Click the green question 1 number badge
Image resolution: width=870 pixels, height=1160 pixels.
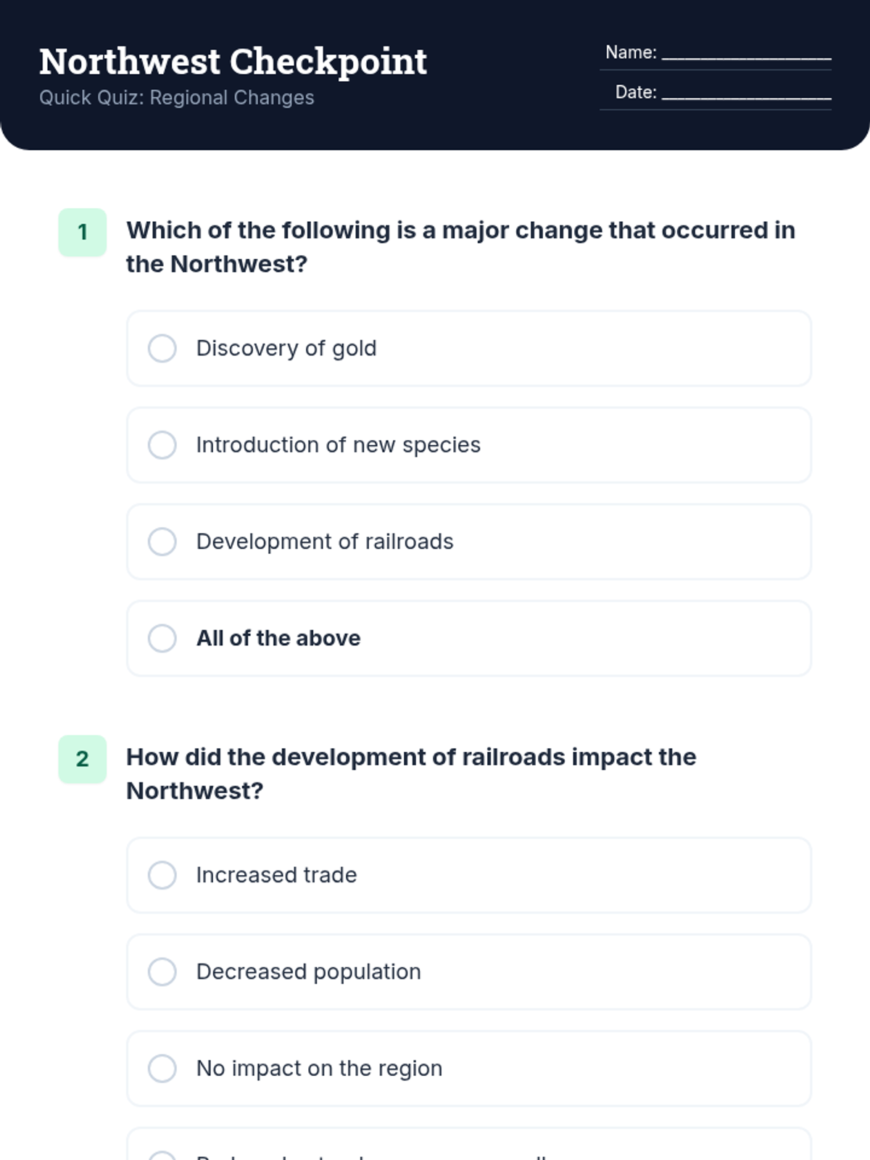click(83, 232)
